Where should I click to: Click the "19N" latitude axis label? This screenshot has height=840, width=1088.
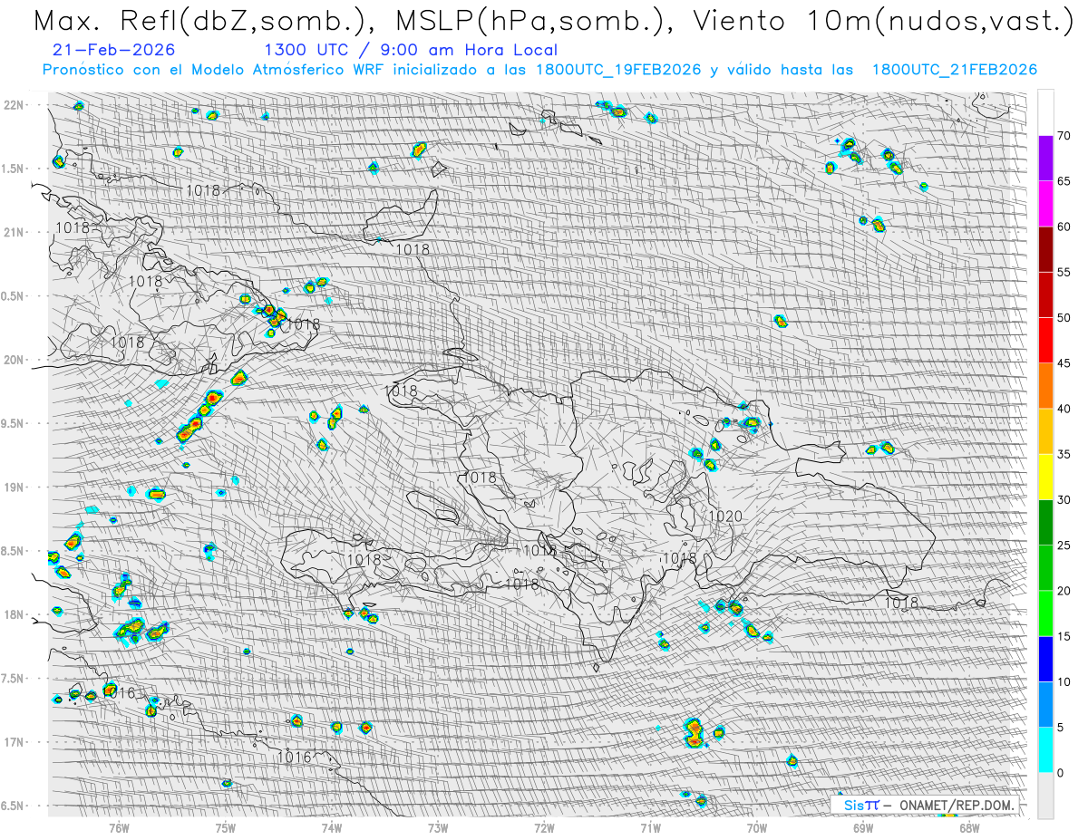[x=15, y=487]
